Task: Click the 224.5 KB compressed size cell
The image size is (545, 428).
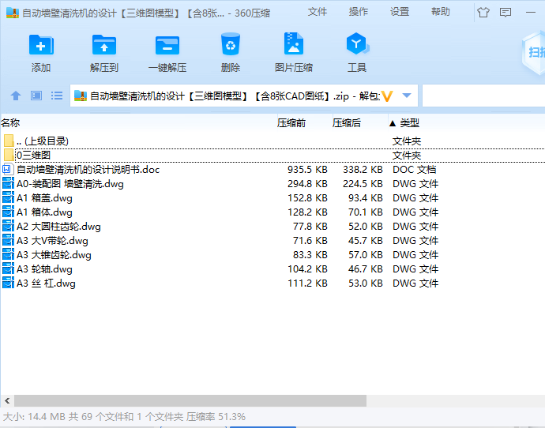Action: 363,184
